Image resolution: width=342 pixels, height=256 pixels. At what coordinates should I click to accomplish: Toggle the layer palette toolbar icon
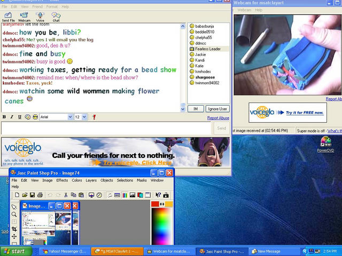(x=140, y=195)
